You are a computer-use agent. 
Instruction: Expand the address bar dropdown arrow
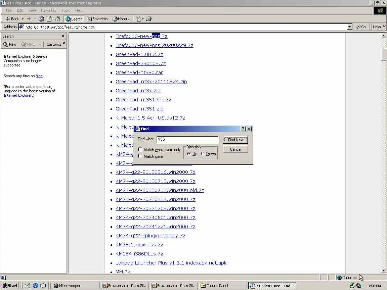click(349, 27)
